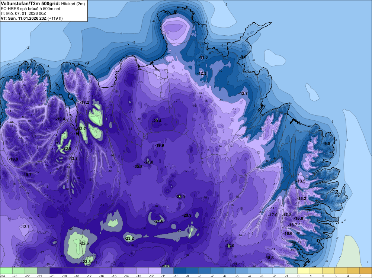Click the -22.6 reading on green patch
This screenshot has width=372, height=278.
[84, 243]
